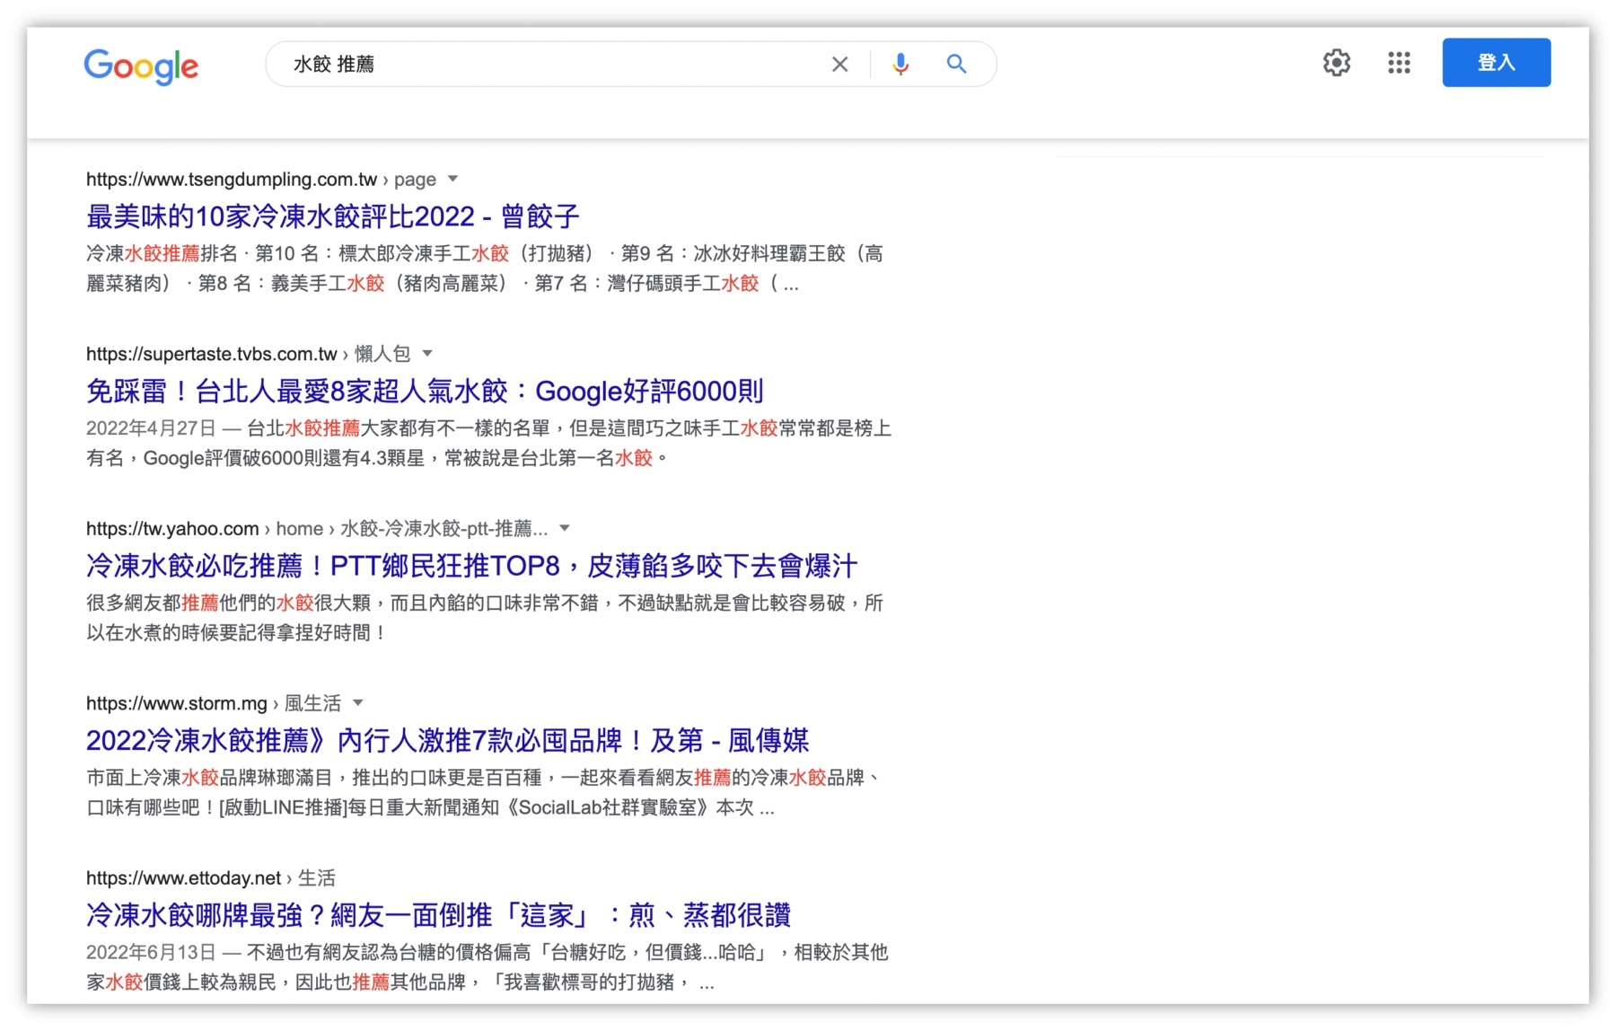The height and width of the screenshot is (1031, 1616).
Task: Open 冷凍水餃哪牌最強 ETtoday result
Action: point(438,915)
